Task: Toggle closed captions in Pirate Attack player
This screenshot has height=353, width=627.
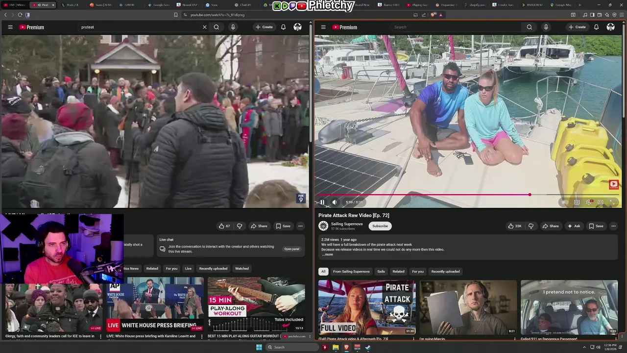Action: 577,202
